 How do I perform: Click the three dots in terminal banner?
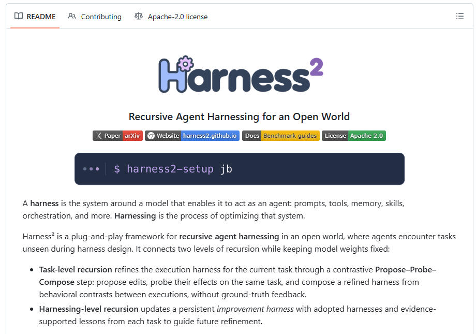91,169
